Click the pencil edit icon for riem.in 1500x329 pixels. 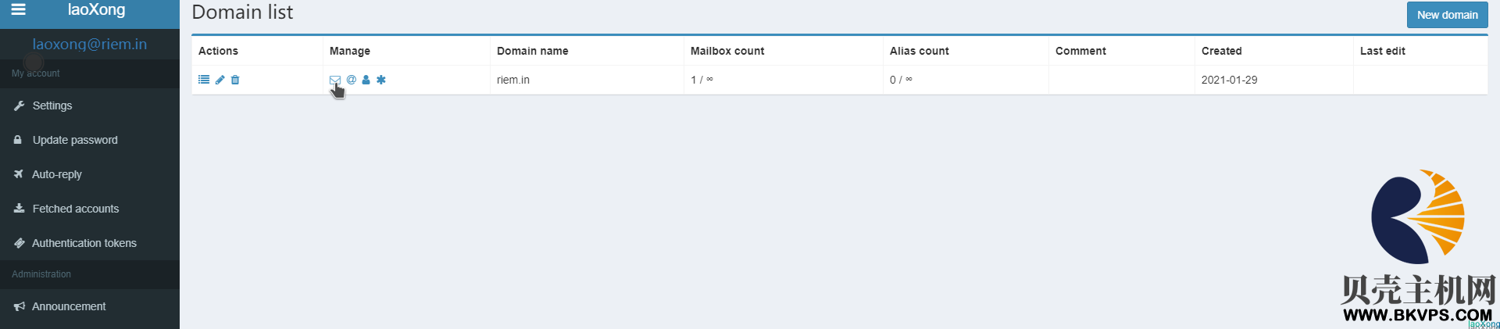pos(220,80)
